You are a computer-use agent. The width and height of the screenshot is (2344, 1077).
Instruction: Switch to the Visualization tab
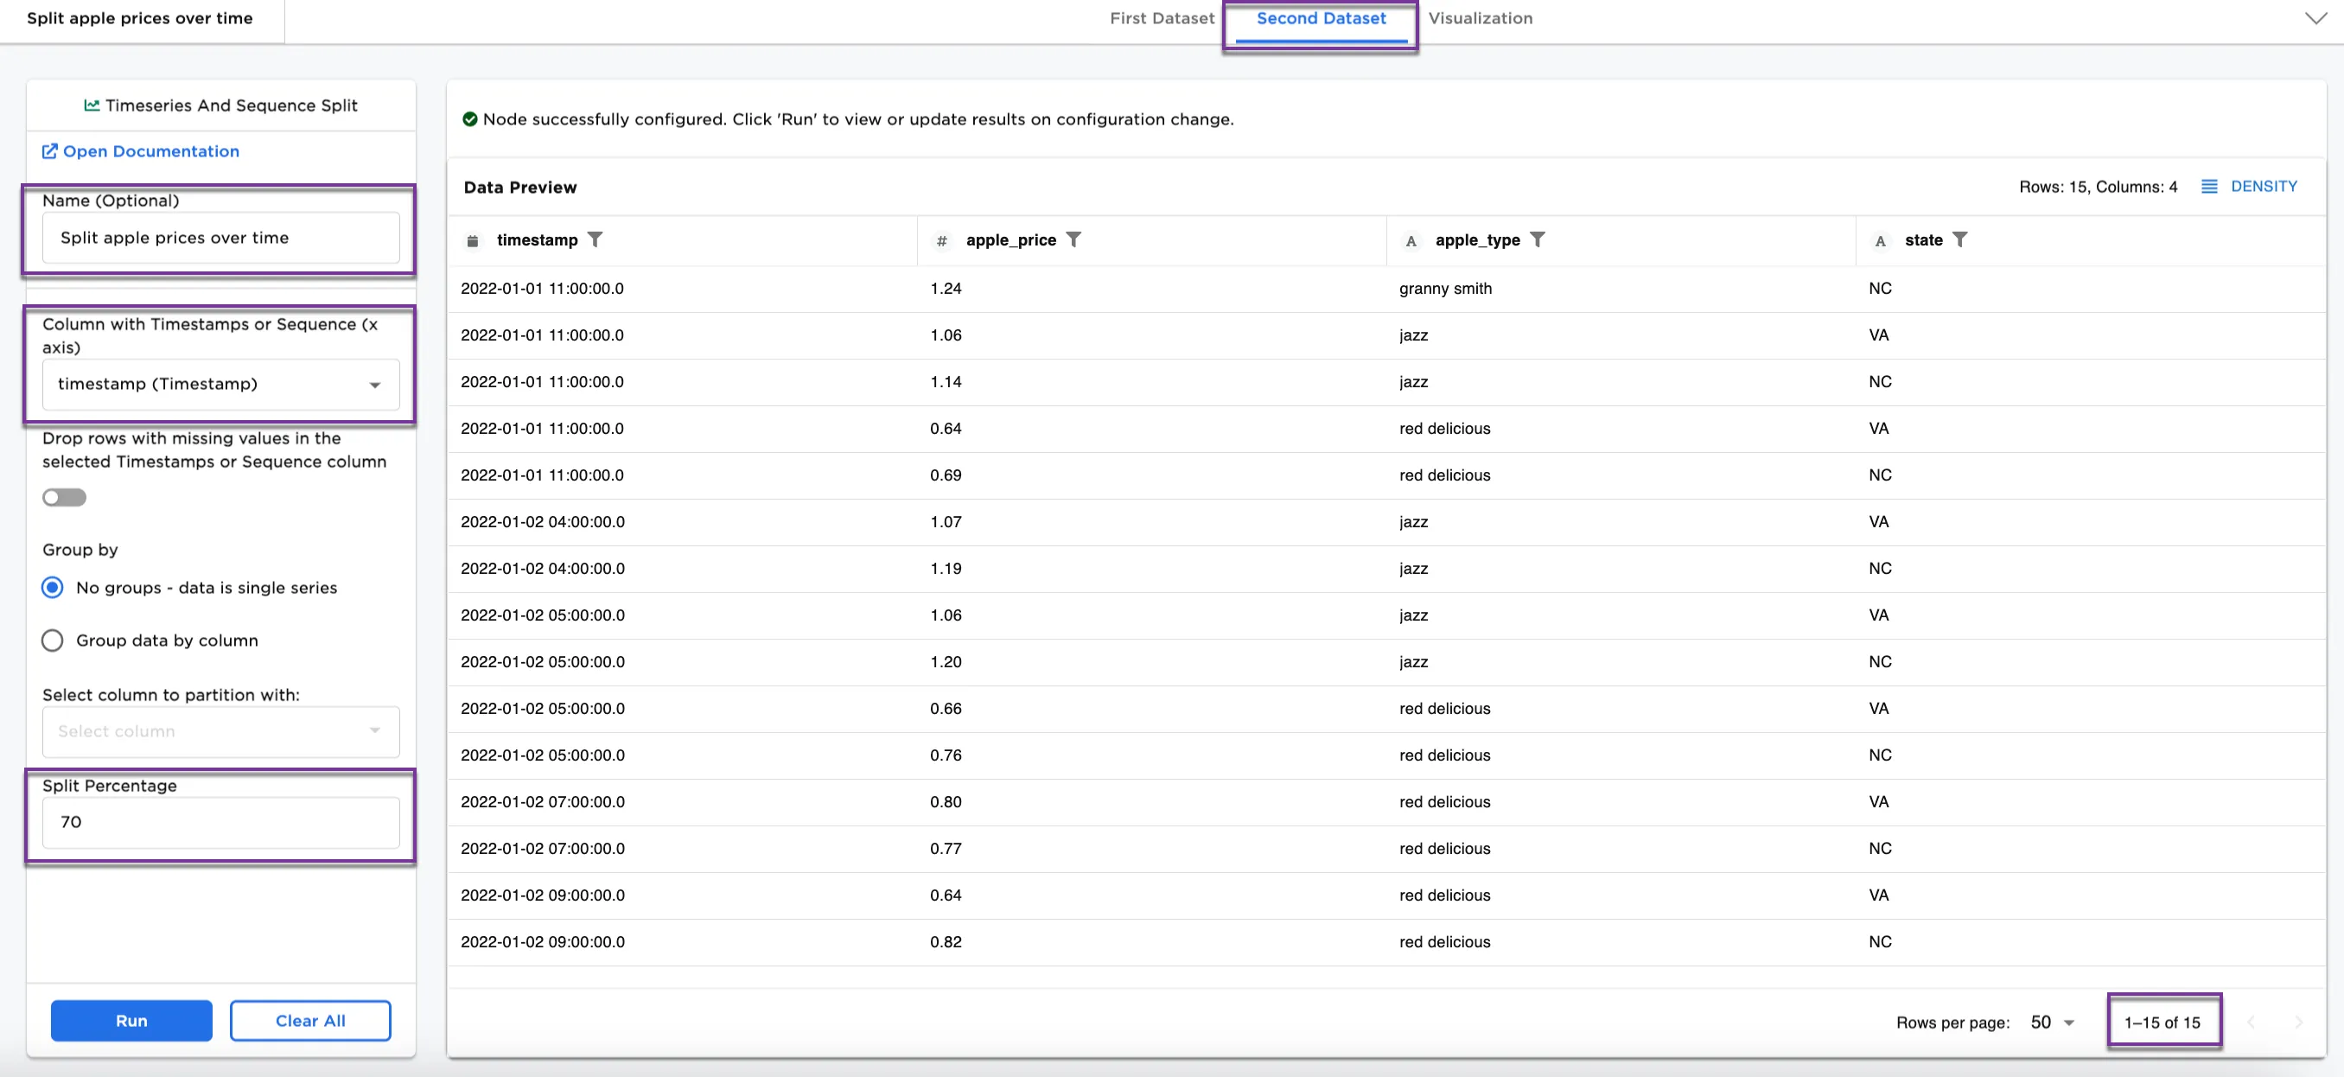[x=1480, y=18]
